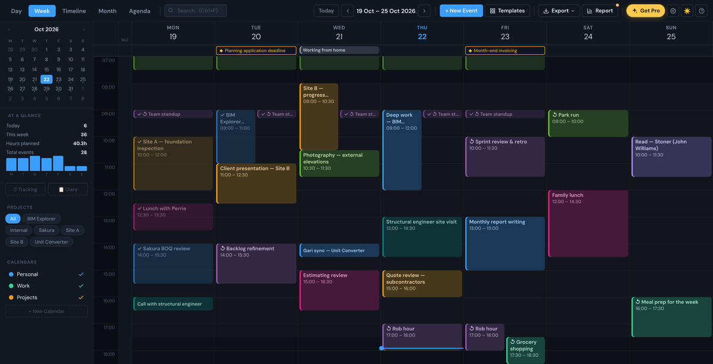The width and height of the screenshot is (713, 364).
Task: Open Month-end invoicing all-day event
Action: (x=505, y=50)
